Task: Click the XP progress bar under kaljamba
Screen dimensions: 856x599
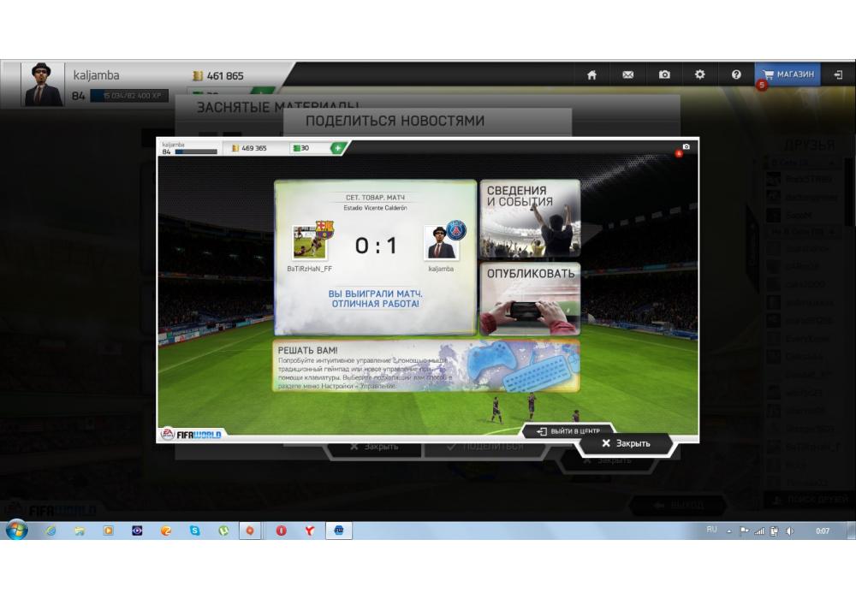Action: [129, 96]
